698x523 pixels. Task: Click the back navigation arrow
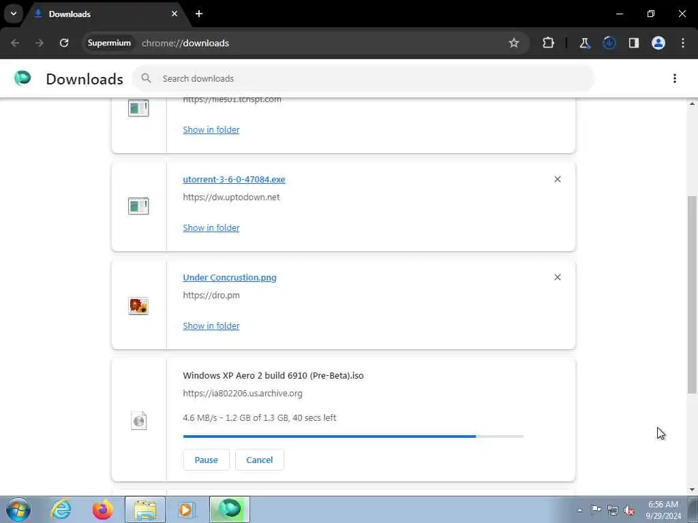point(15,43)
